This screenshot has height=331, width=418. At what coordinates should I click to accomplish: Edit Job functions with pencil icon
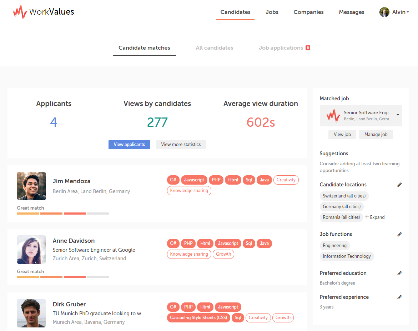(x=399, y=234)
